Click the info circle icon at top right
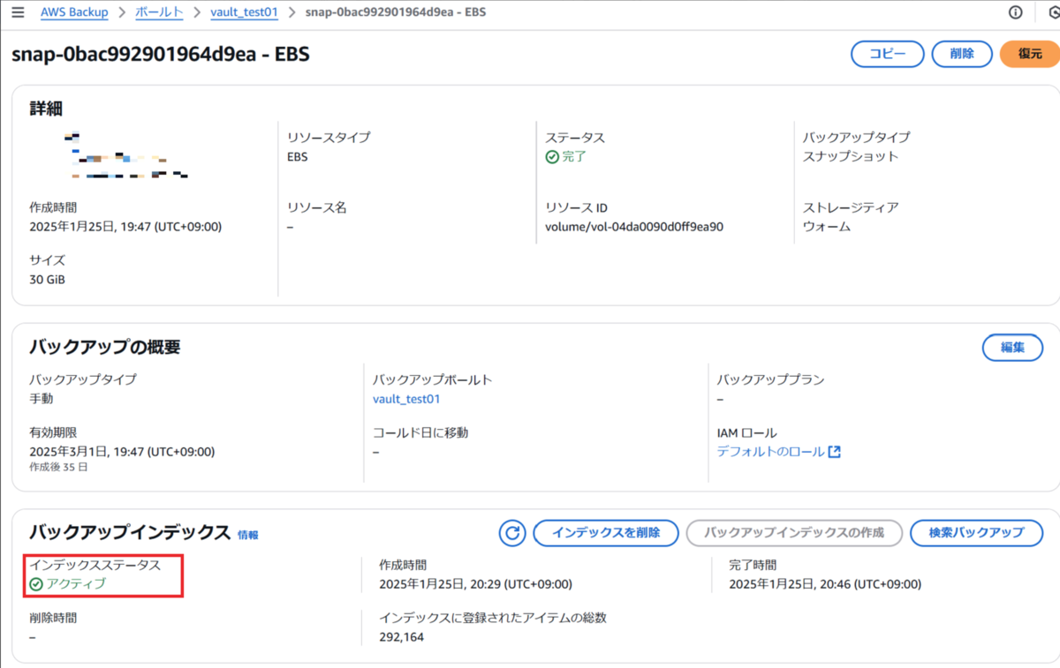Screen dimensions: 1060x668 [1016, 12]
